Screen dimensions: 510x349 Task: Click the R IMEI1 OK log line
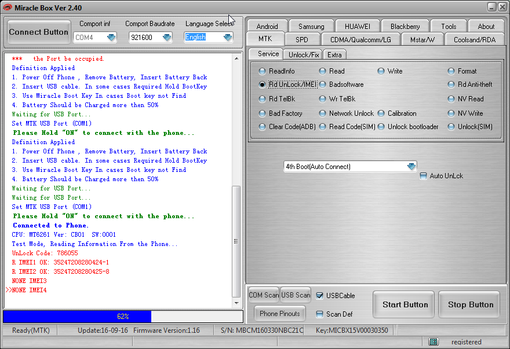coord(60,262)
